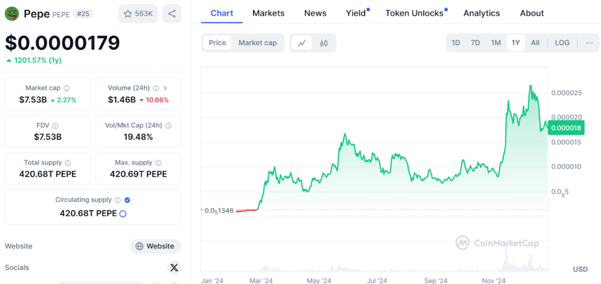Screen dimensions: 601x284
Task: Click the share icon button
Action: 171,13
